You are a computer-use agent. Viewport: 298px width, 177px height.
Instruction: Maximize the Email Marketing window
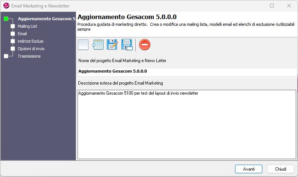click(272, 6)
